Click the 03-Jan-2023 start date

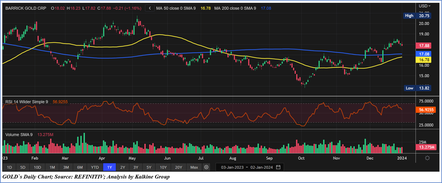232,167
